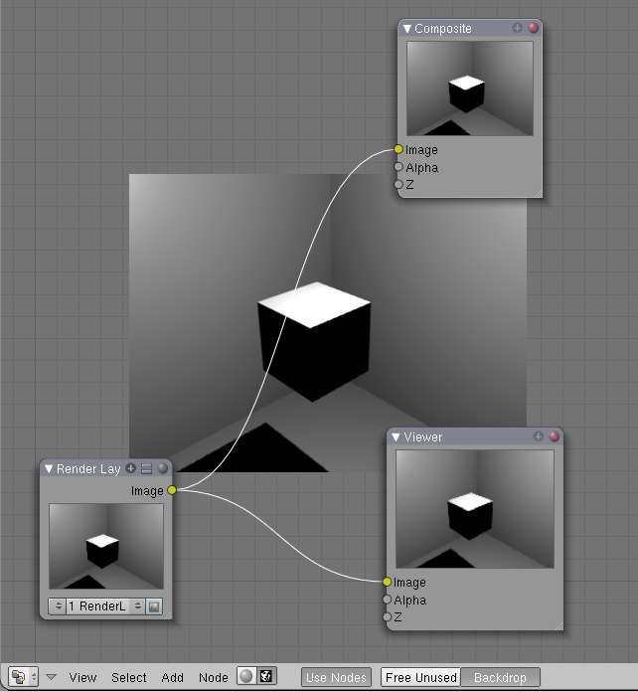Collapse the Viewer node
Screen dimensions: 638x692
[x=396, y=437]
